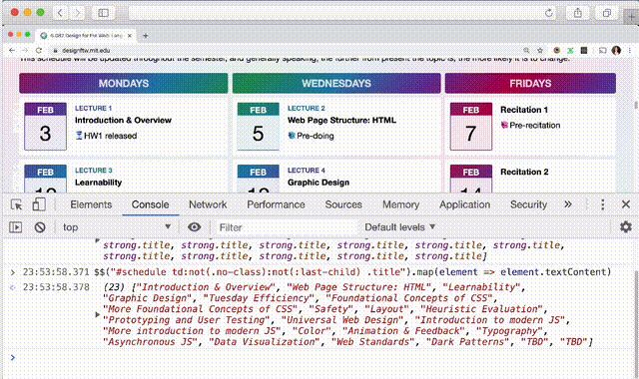Click the eye icon for live expressions
Image resolution: width=639 pixels, height=379 pixels.
coord(194,227)
